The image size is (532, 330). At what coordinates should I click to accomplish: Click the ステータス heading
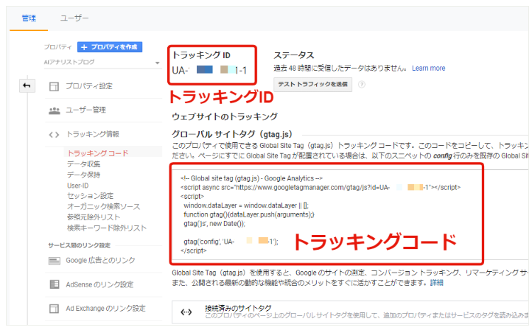click(x=294, y=55)
